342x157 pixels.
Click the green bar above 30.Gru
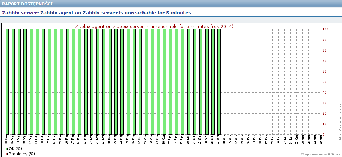pyautogui.click(x=7, y=82)
